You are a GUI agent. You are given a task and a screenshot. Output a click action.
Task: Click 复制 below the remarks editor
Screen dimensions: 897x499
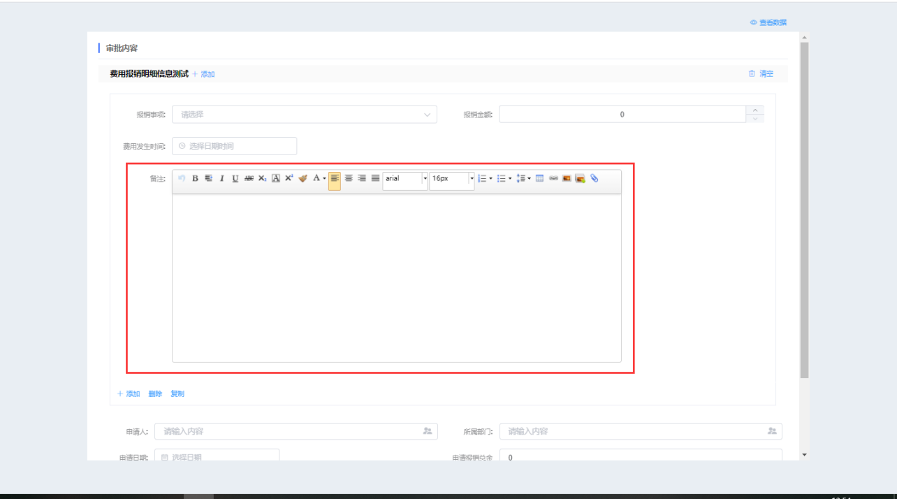tap(177, 394)
